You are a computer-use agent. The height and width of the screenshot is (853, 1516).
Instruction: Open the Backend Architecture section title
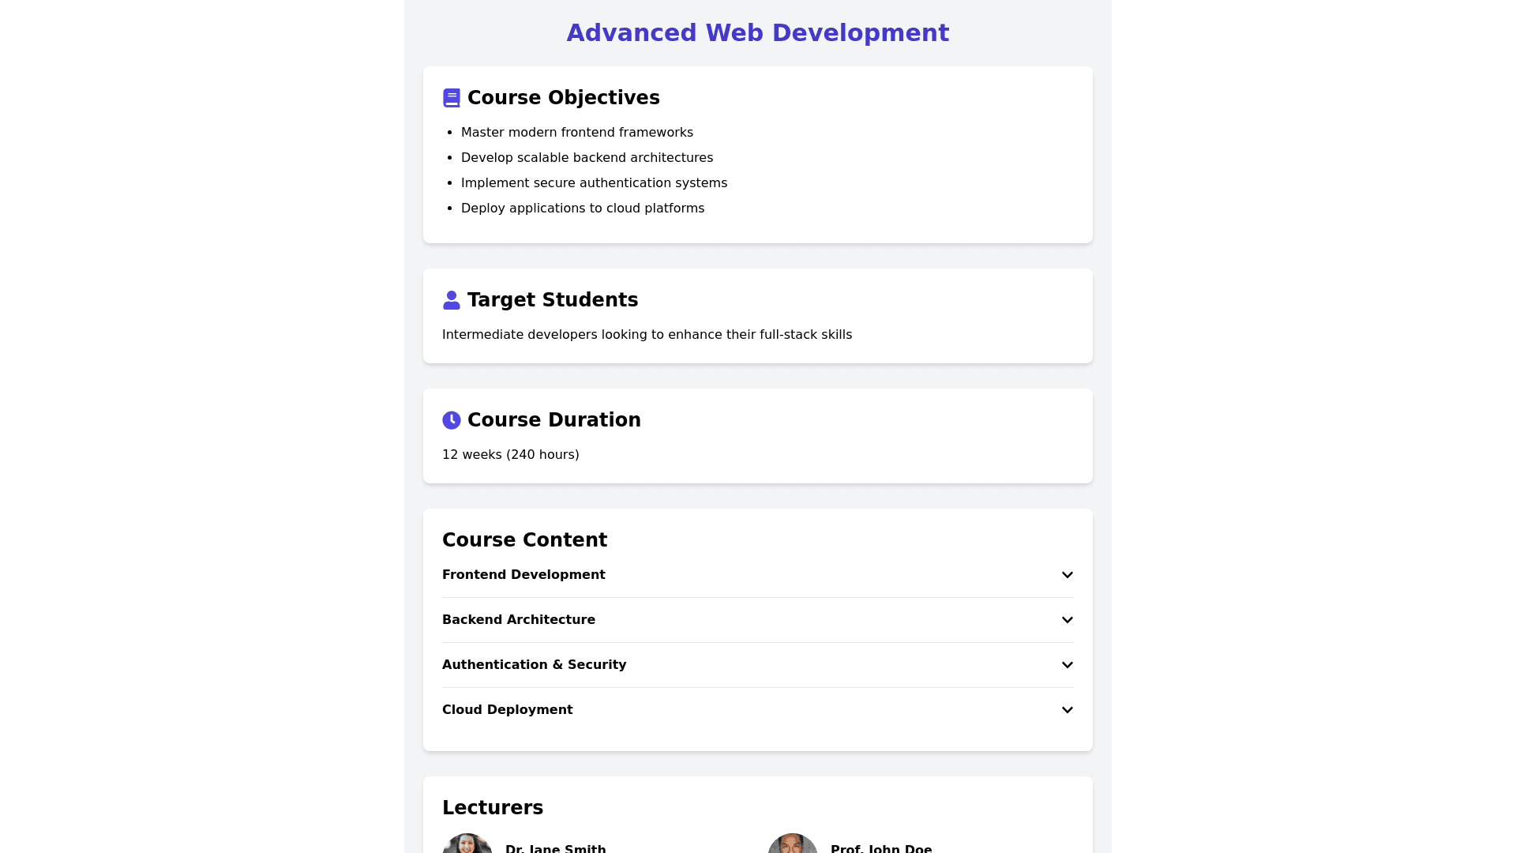coord(518,620)
